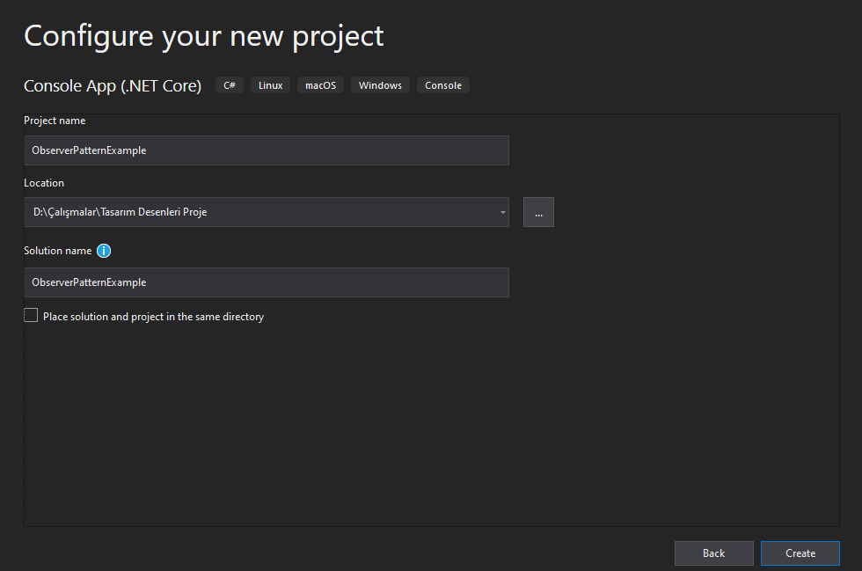Click the Location path combo box text

pyautogui.click(x=120, y=212)
